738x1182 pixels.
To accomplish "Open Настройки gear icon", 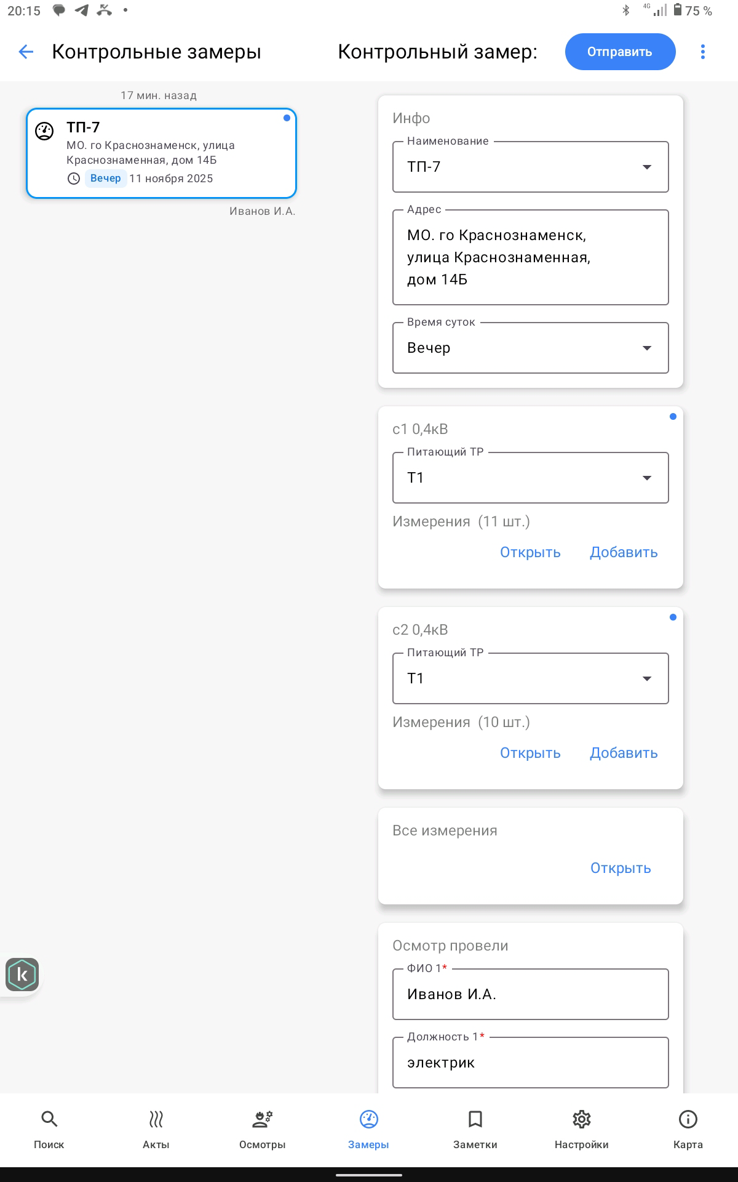I will coord(581,1119).
